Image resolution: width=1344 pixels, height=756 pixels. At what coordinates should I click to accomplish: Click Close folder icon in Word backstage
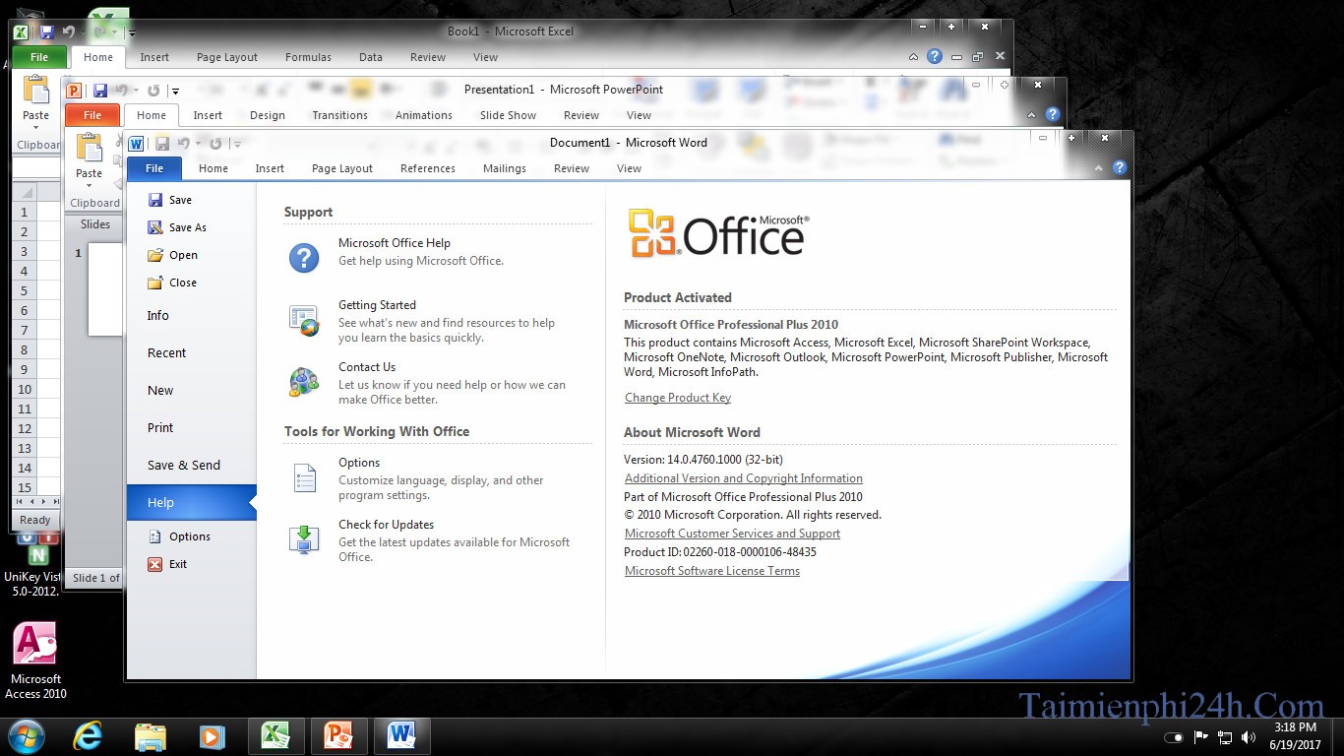point(155,283)
